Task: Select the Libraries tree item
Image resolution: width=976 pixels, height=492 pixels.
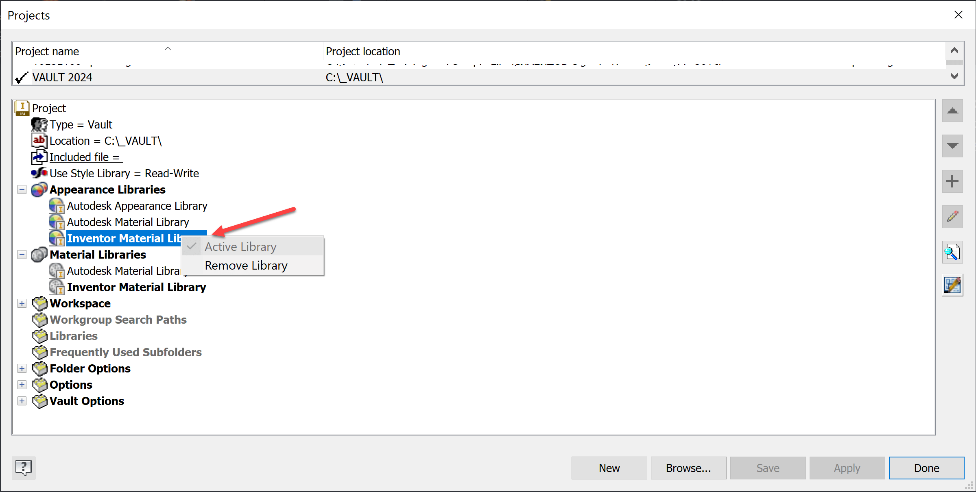Action: [x=74, y=336]
